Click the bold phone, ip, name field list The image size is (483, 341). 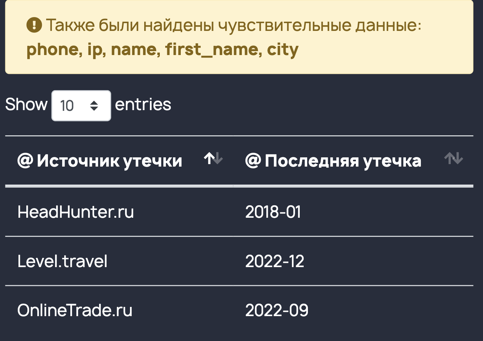pos(162,49)
